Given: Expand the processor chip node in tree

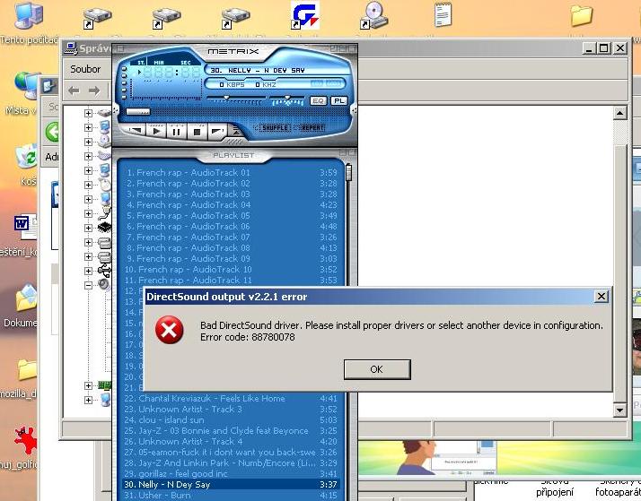Looking at the screenshot, I should 88,228.
